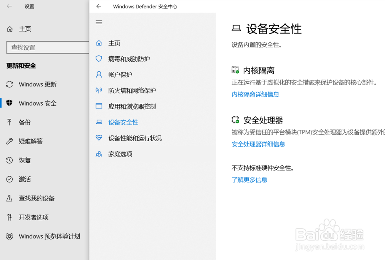This screenshot has width=385, height=260.
Task: Click the 家庭选项 family icon
Action: [x=99, y=154]
